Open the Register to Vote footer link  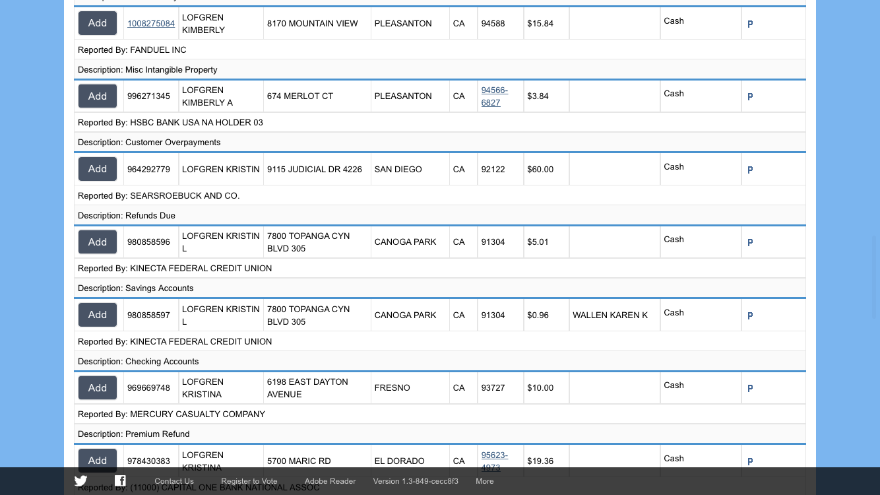pyautogui.click(x=249, y=481)
